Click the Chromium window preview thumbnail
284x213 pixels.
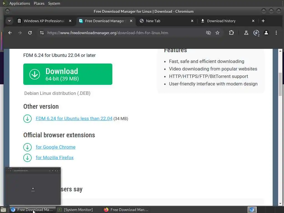pos(33,186)
